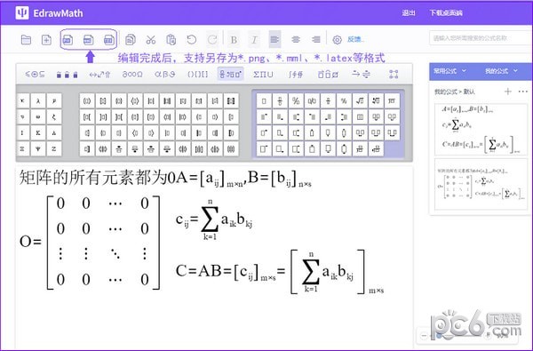The width and height of the screenshot is (533, 351).
Task: Open the matrix templates category
Action: coord(394,74)
